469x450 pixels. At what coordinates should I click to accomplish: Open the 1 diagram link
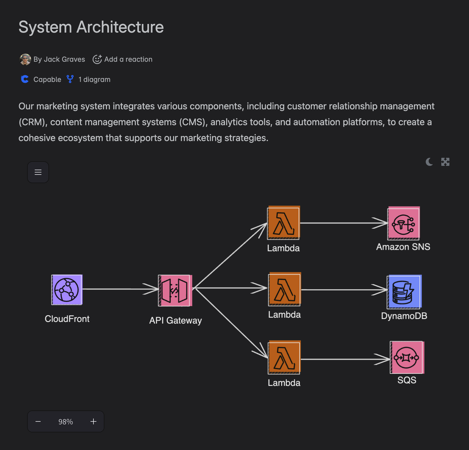click(x=94, y=79)
